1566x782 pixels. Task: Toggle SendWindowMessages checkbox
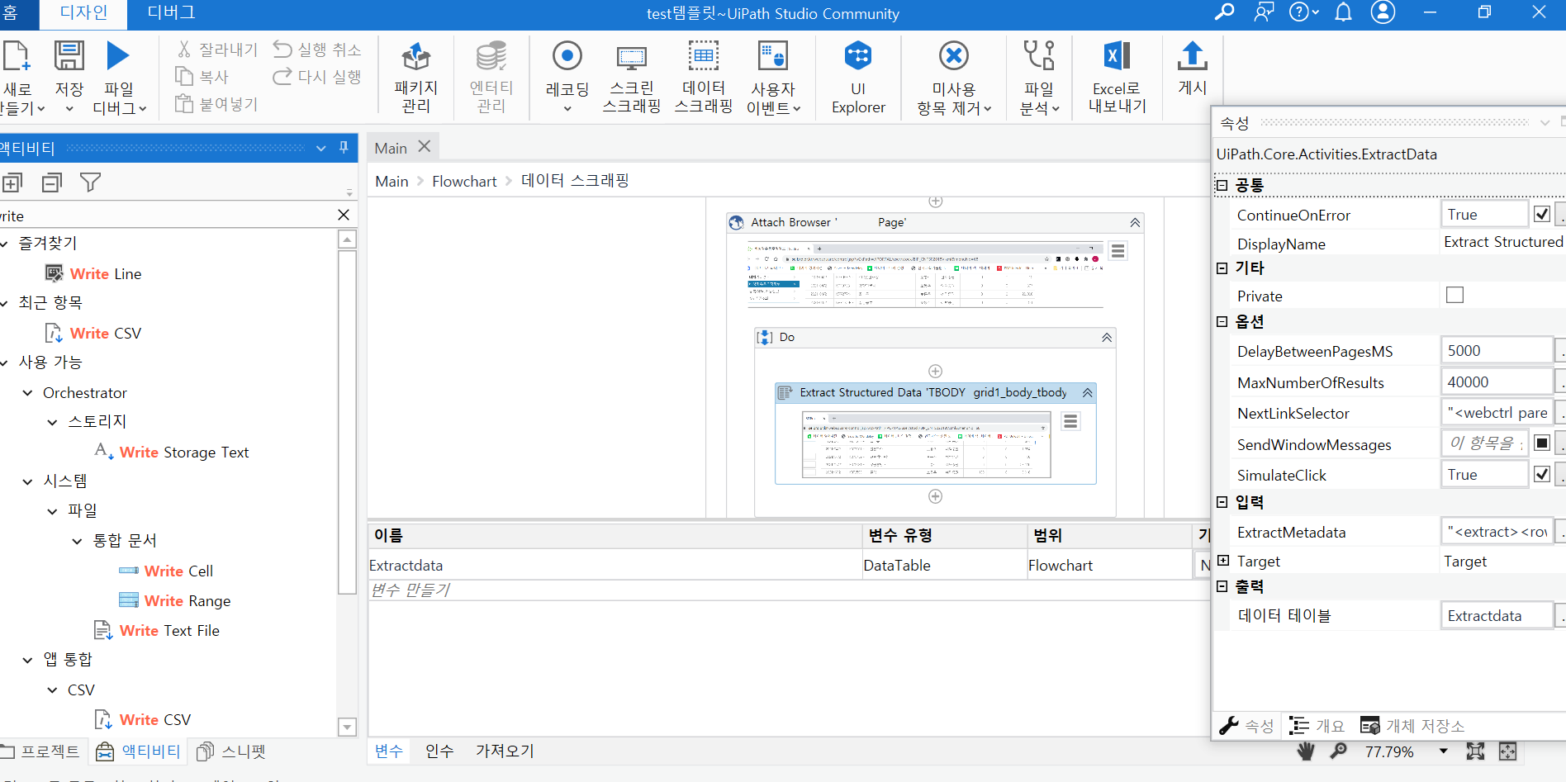(x=1541, y=443)
